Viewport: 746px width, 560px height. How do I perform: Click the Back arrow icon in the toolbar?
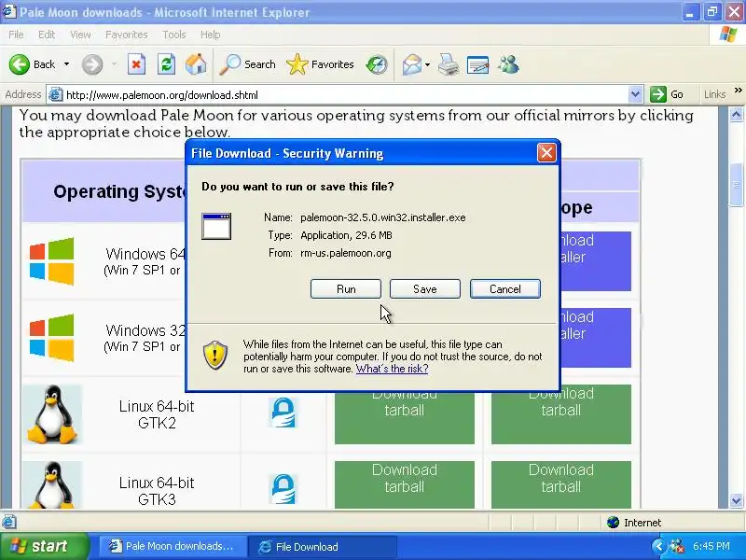(20, 64)
